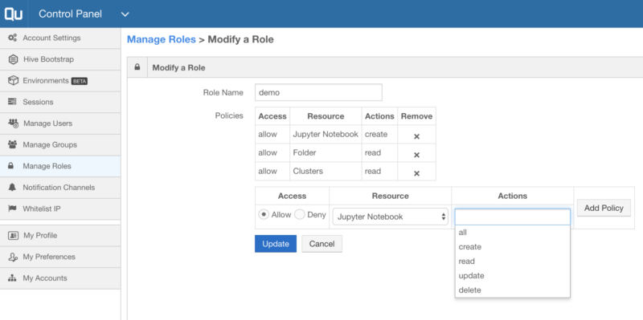Open Account Settings gear icon
This screenshot has height=320, width=643.
point(13,38)
